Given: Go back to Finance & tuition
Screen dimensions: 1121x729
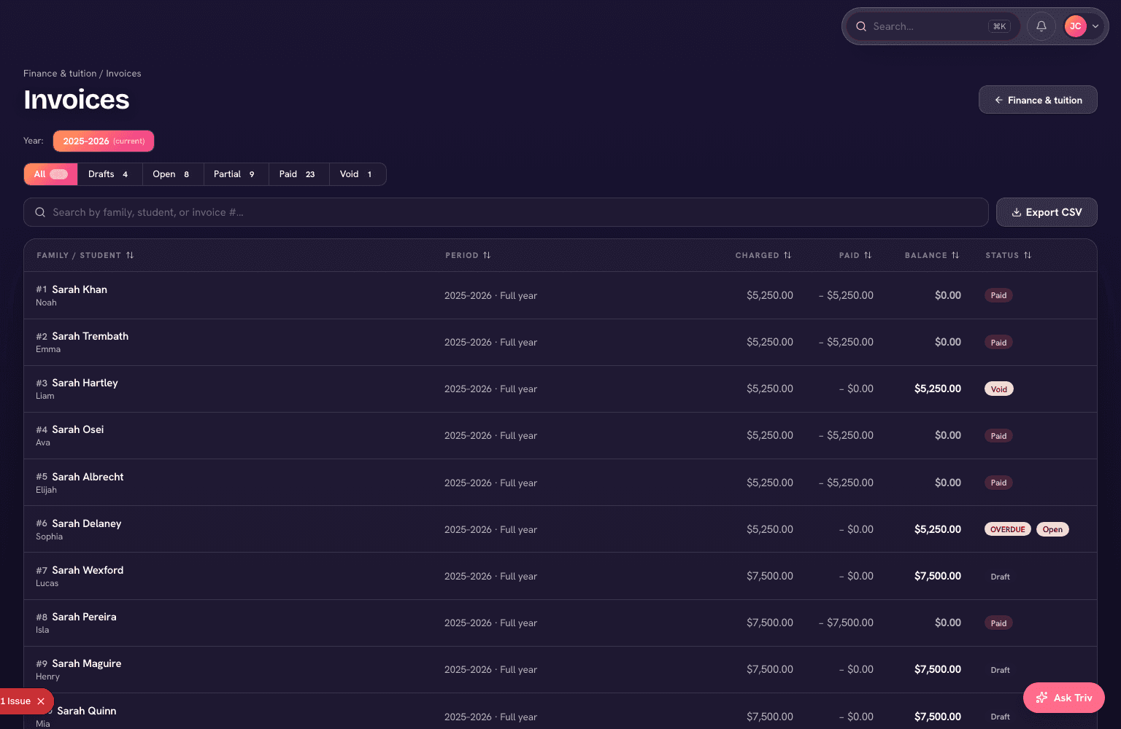Looking at the screenshot, I should 1038,100.
